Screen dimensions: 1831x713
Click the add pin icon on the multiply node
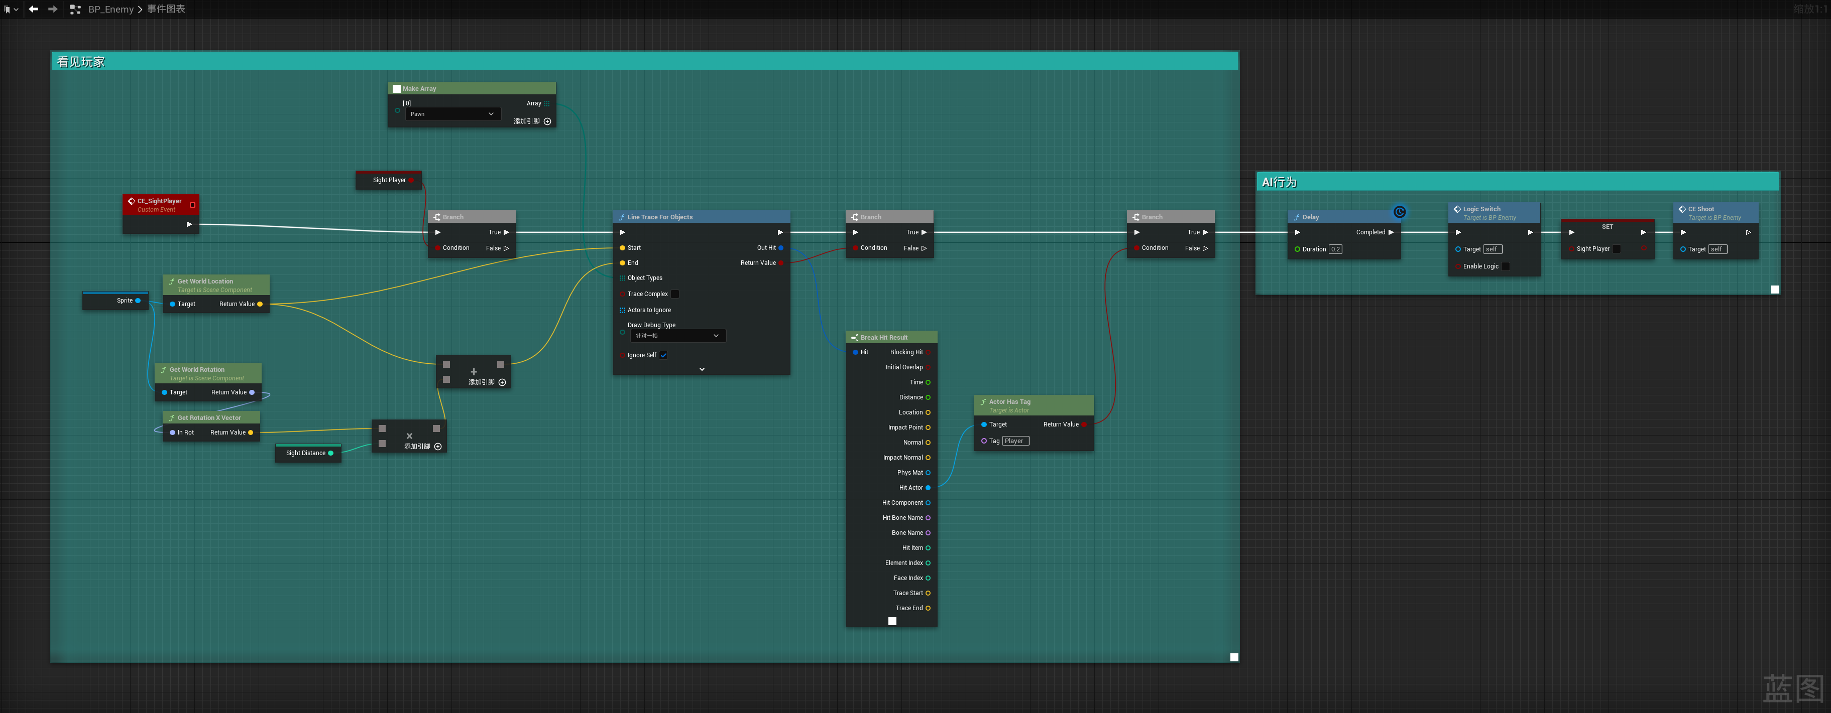438,447
